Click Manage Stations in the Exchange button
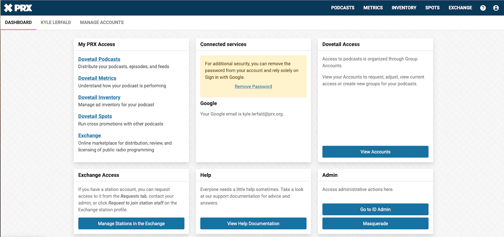This screenshot has height=237, width=504. point(131,223)
